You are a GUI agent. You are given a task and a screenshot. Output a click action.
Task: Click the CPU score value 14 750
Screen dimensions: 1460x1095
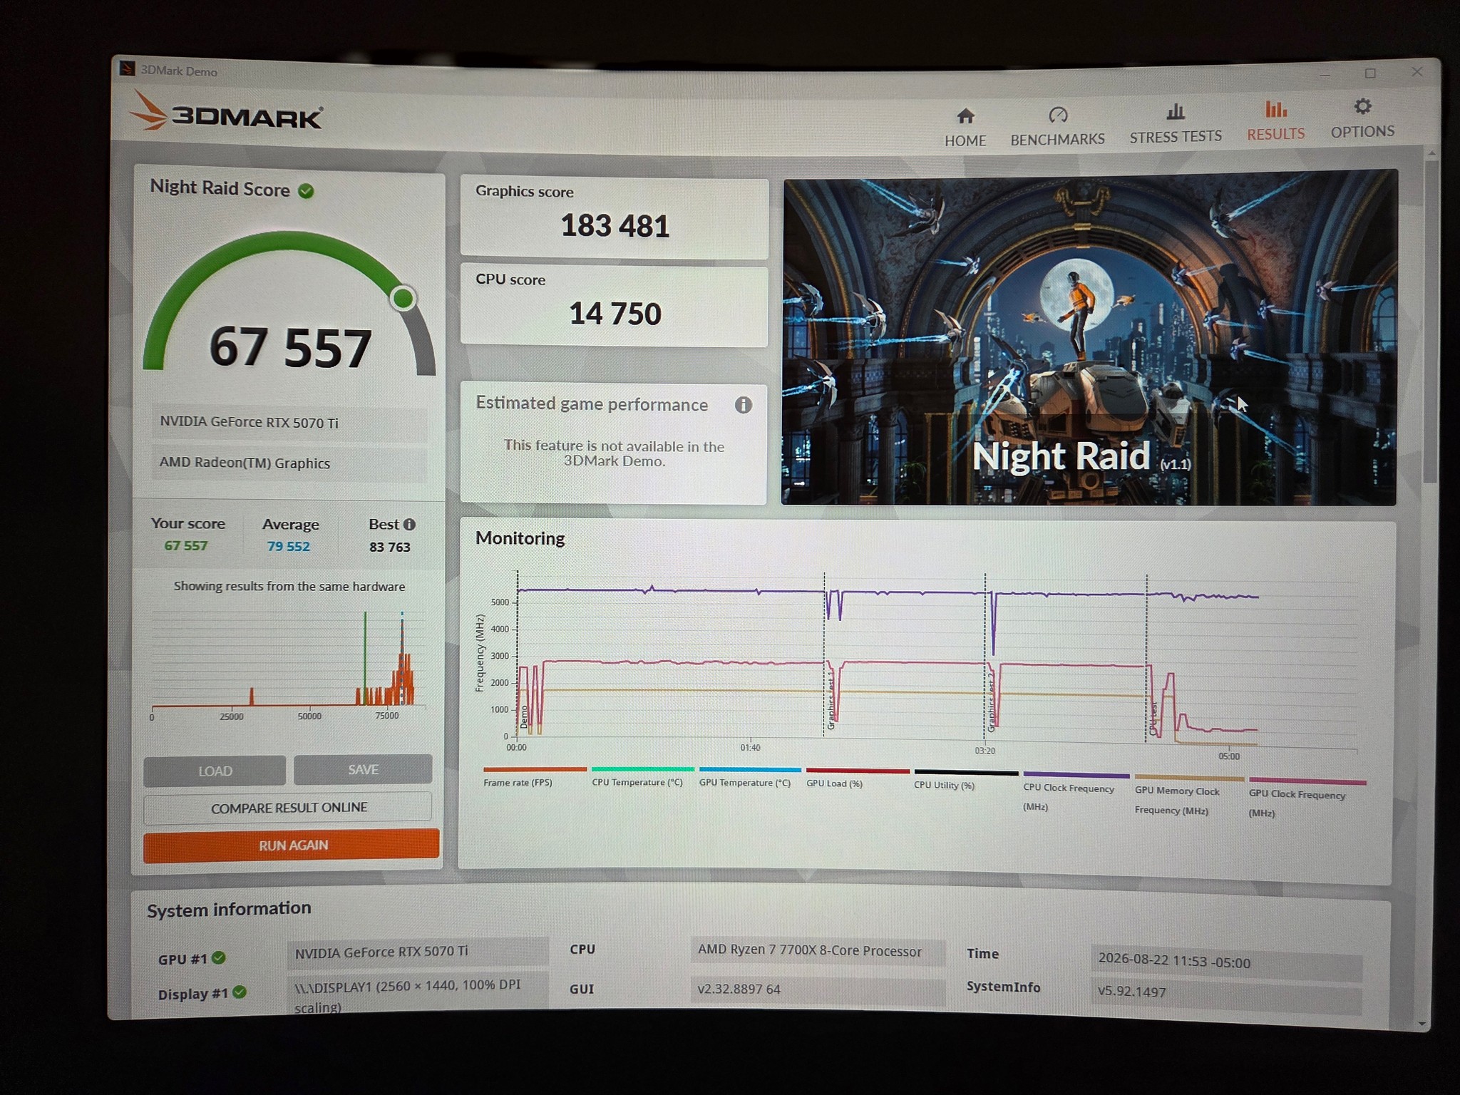(615, 314)
